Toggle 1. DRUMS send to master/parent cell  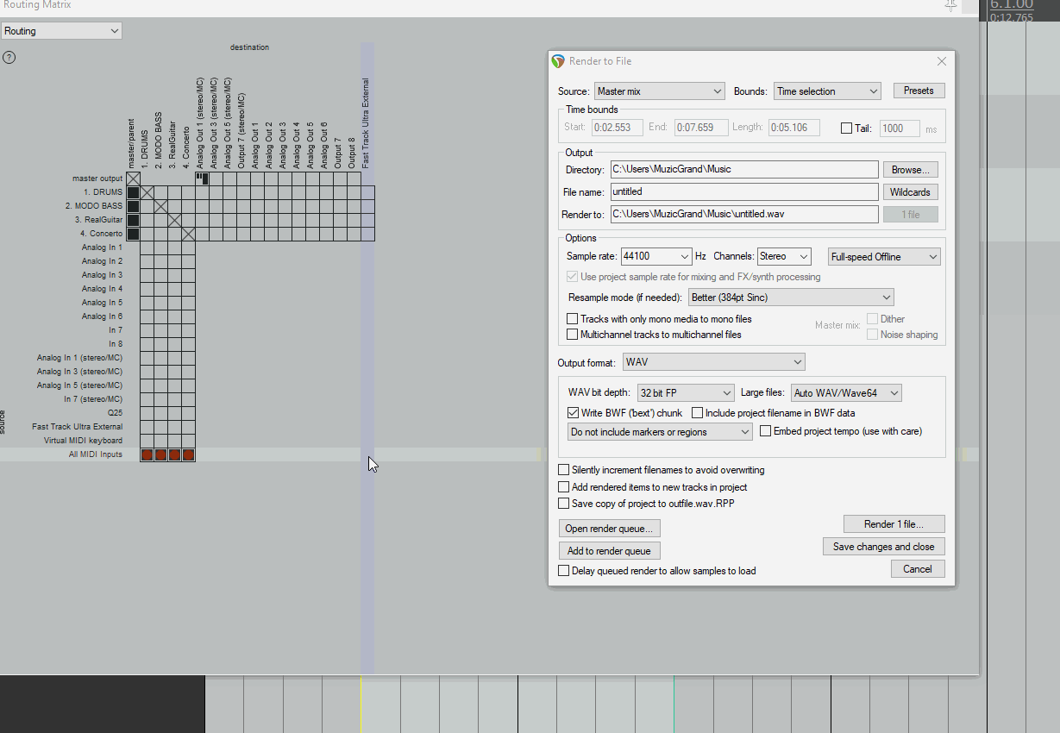133,192
